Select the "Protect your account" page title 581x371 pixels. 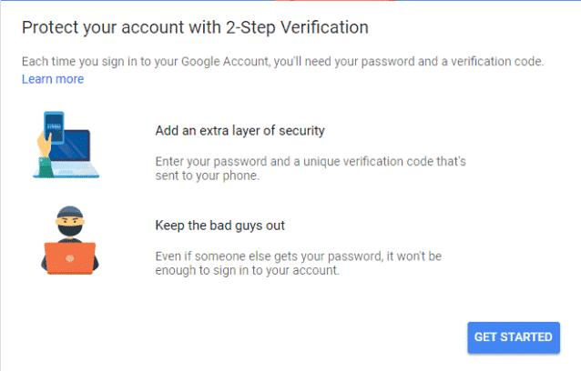click(x=195, y=26)
